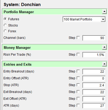
Task: Click the Channel (bars) value field showing 90
Action: [x=94, y=38]
